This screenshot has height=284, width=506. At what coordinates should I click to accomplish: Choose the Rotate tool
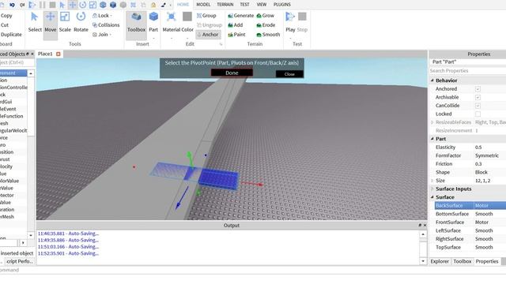(x=81, y=23)
